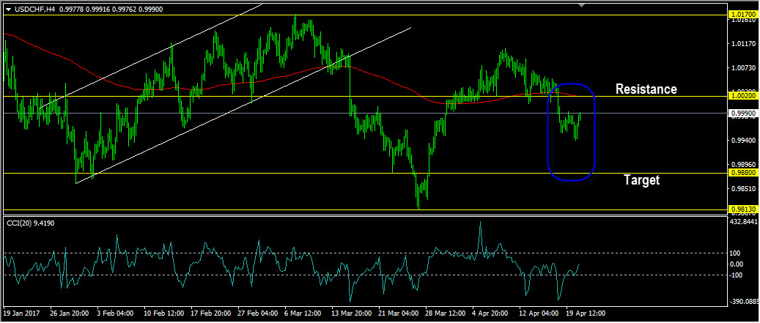Select the Target text annotation

coord(642,181)
